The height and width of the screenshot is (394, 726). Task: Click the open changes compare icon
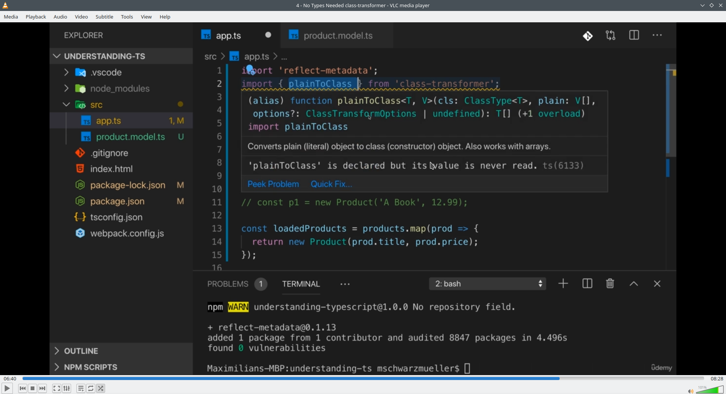pyautogui.click(x=611, y=36)
